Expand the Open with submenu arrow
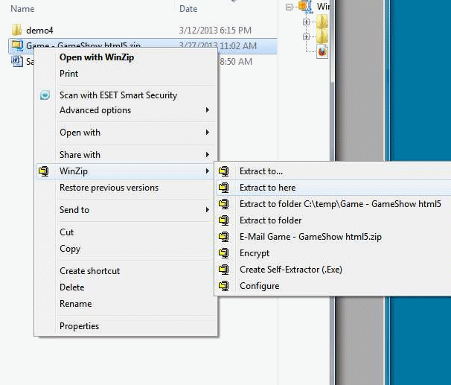This screenshot has height=385, width=451. (x=208, y=133)
